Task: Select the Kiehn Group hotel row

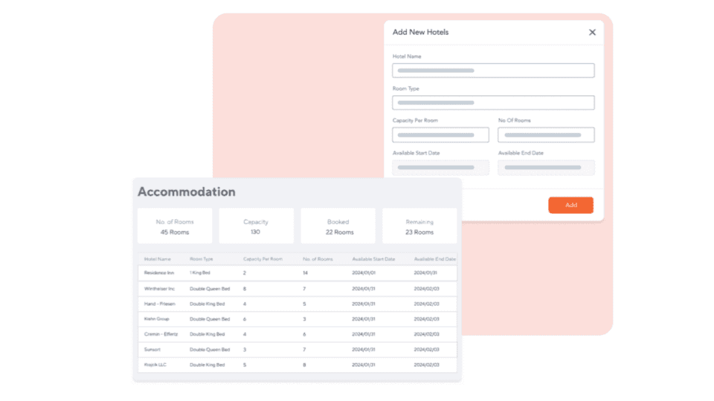Action: [x=297, y=319]
